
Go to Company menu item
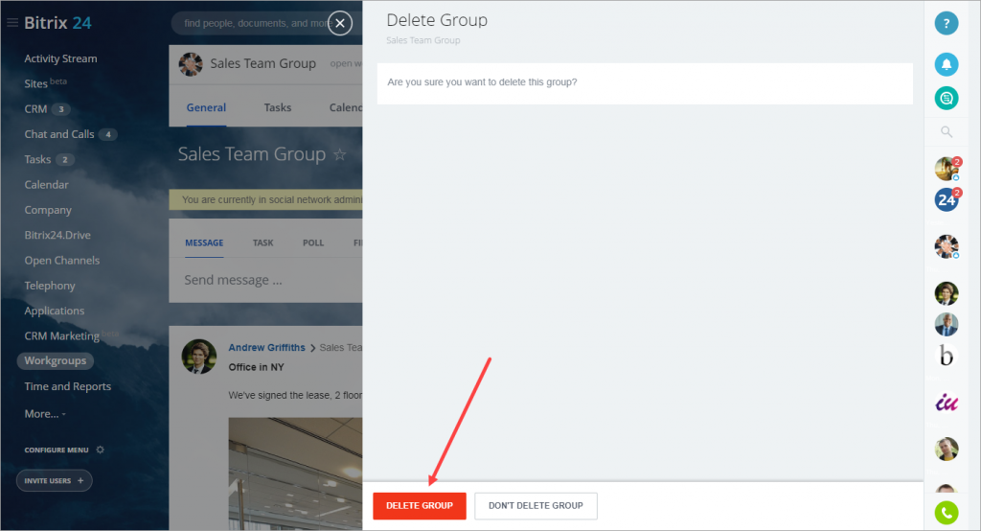pyautogui.click(x=48, y=210)
